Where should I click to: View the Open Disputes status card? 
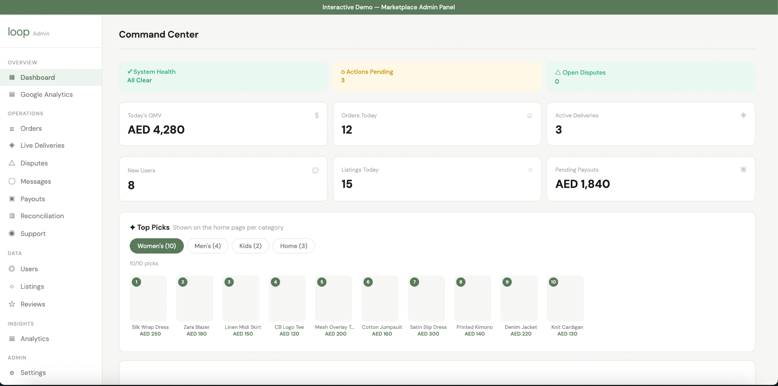[x=651, y=77]
